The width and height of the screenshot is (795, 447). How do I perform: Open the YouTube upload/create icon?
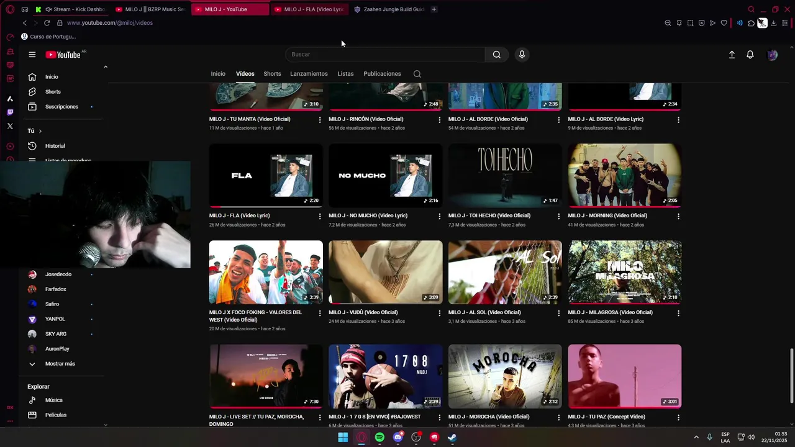(x=732, y=55)
